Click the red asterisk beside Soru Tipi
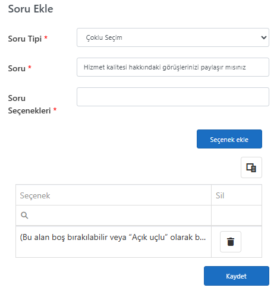277x294 pixels. click(x=46, y=37)
